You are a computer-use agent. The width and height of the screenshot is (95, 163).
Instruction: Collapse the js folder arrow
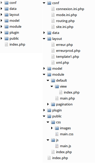[48, 140]
